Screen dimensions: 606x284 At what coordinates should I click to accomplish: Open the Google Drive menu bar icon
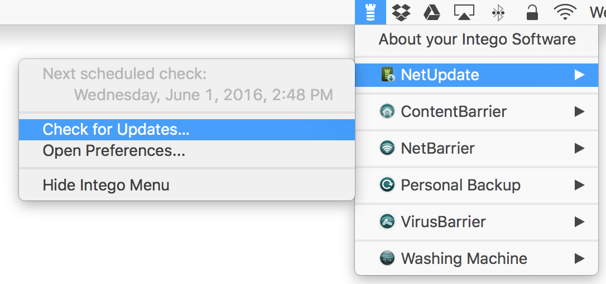[432, 13]
